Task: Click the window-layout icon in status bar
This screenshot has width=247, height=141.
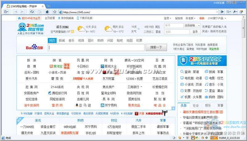Action: tap(193, 138)
